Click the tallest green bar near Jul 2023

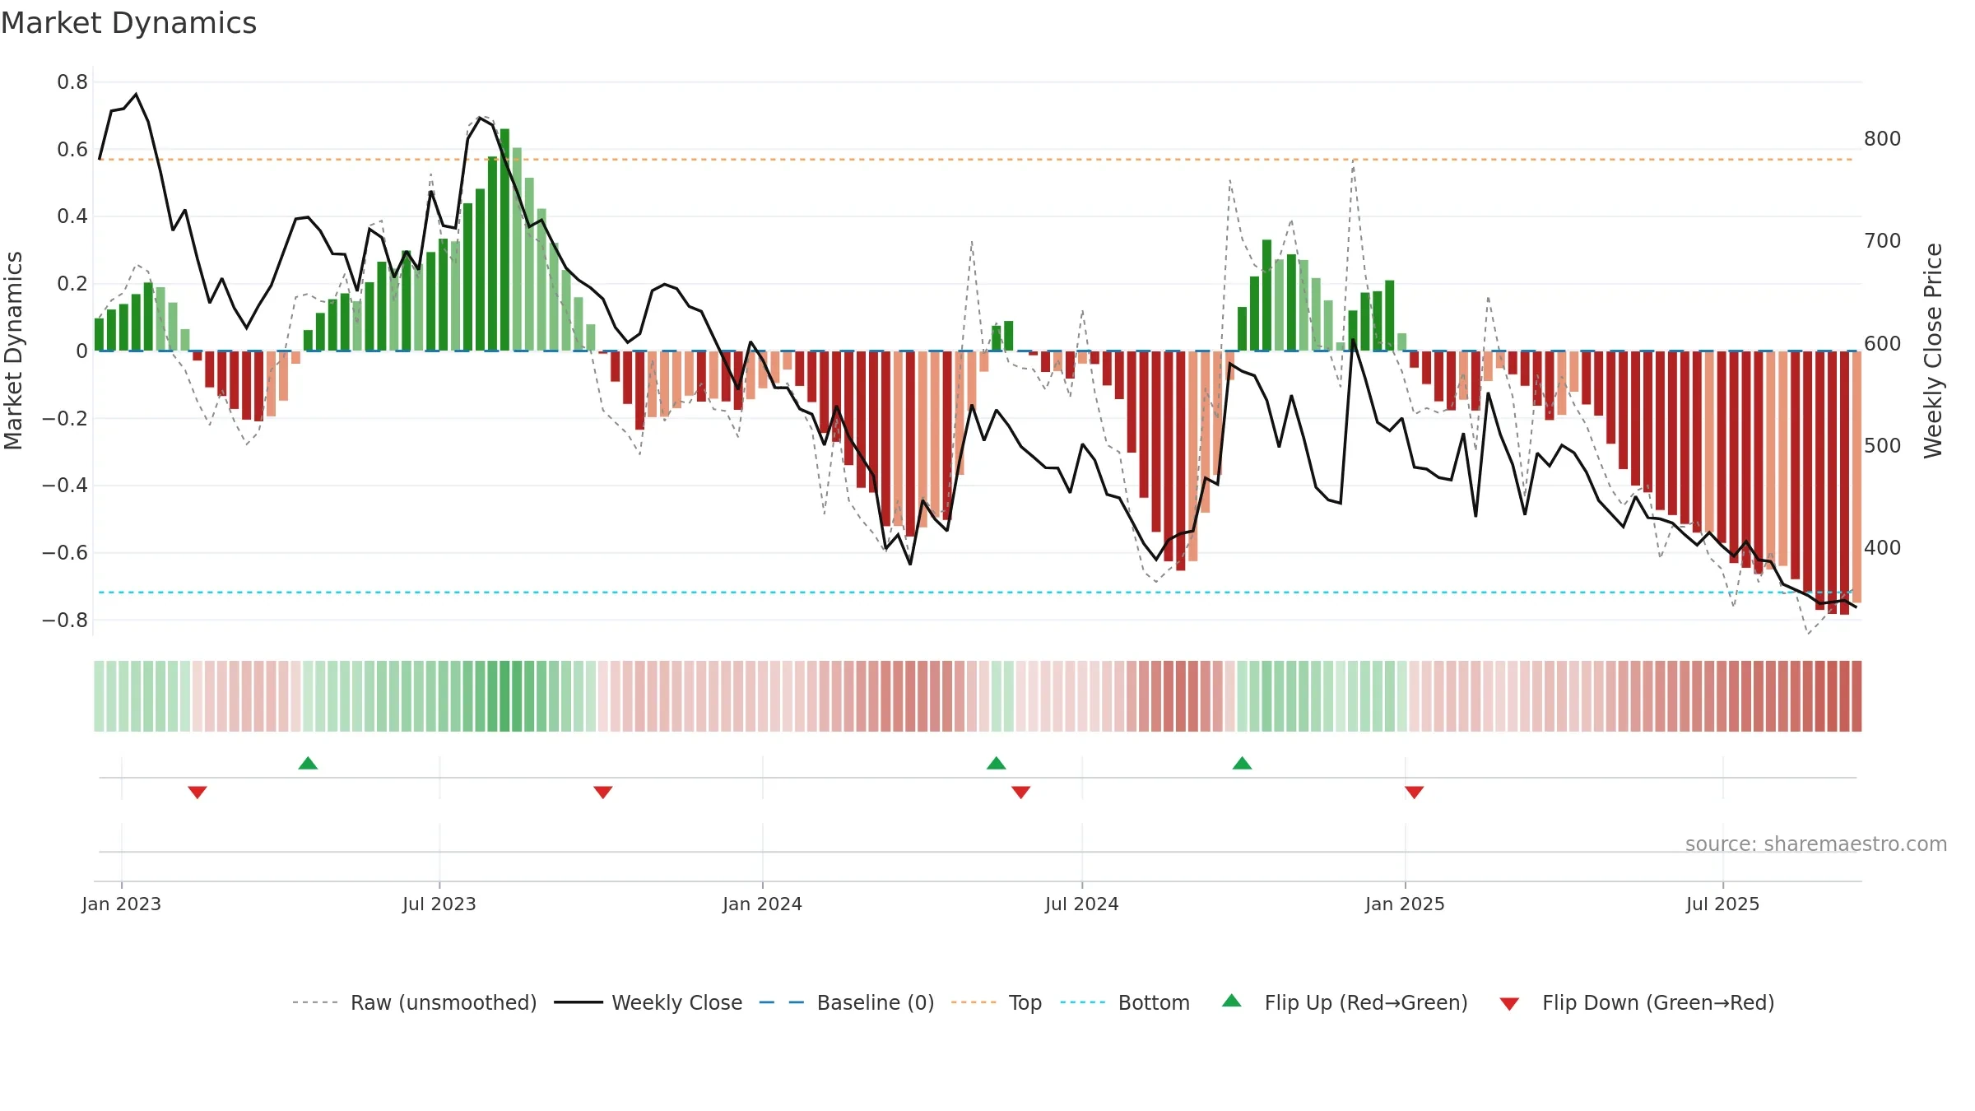(x=504, y=239)
